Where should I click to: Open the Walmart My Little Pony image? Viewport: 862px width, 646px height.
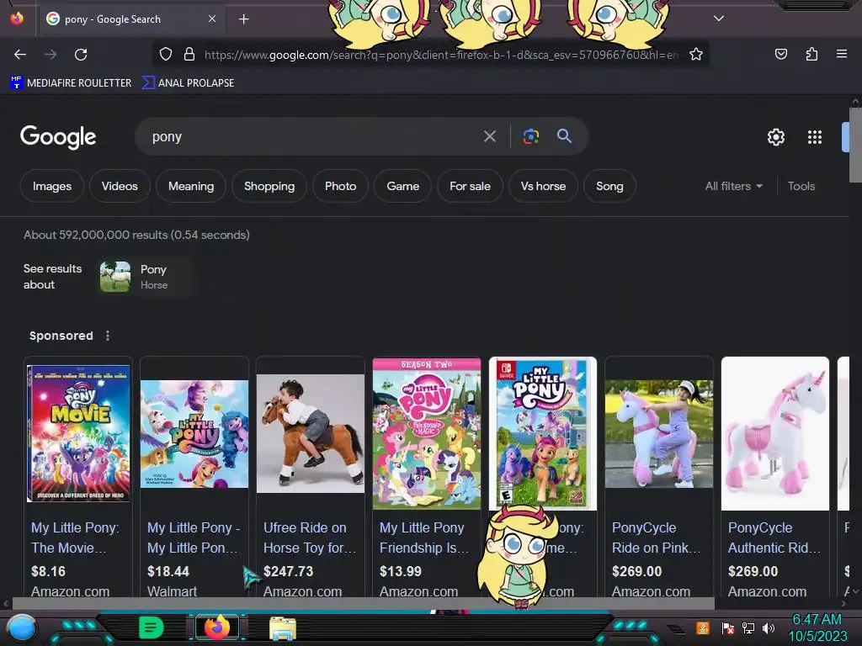(x=194, y=434)
